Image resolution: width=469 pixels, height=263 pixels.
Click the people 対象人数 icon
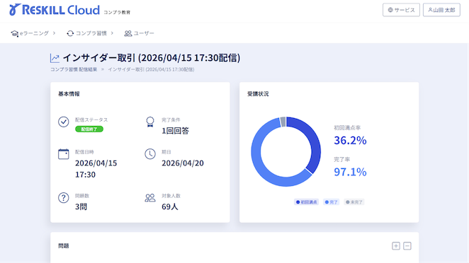150,198
